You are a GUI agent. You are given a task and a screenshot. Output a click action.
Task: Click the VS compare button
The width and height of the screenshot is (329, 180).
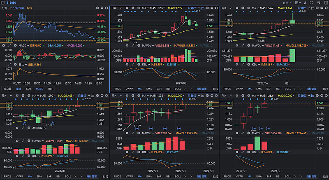tap(319, 2)
